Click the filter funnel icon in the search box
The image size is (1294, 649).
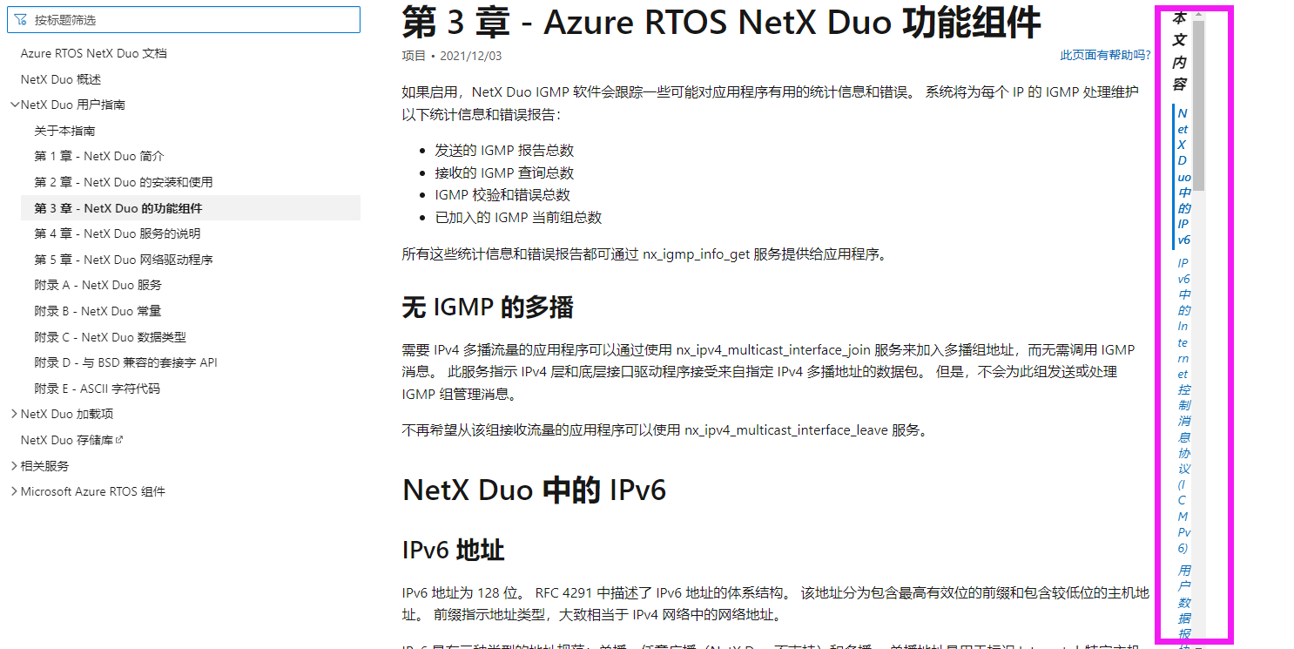tap(21, 20)
